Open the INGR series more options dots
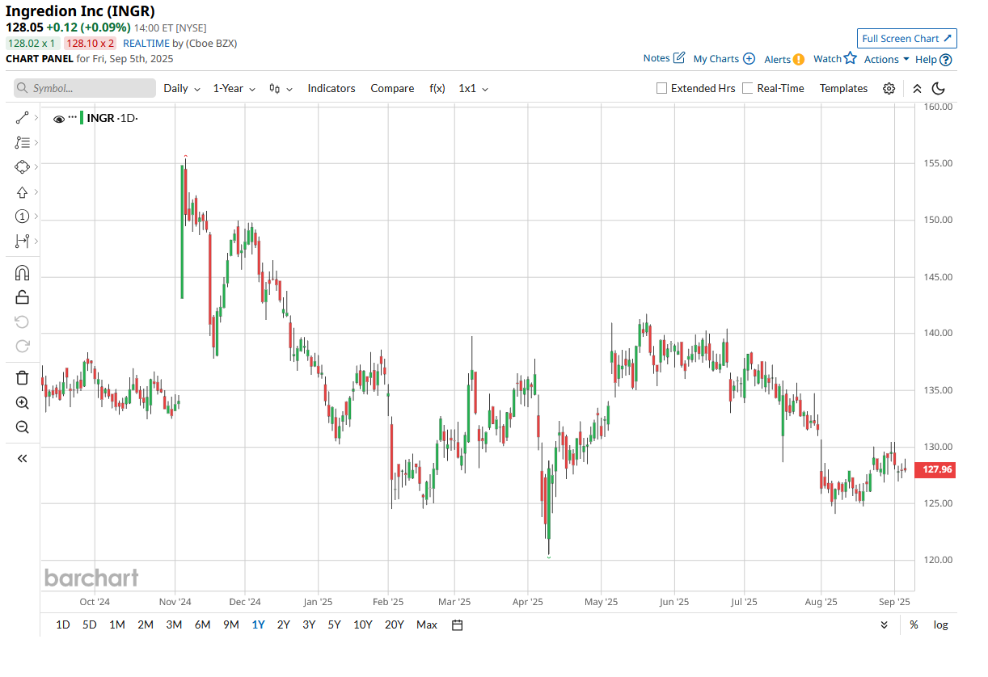This screenshot has height=677, width=988. 72,118
